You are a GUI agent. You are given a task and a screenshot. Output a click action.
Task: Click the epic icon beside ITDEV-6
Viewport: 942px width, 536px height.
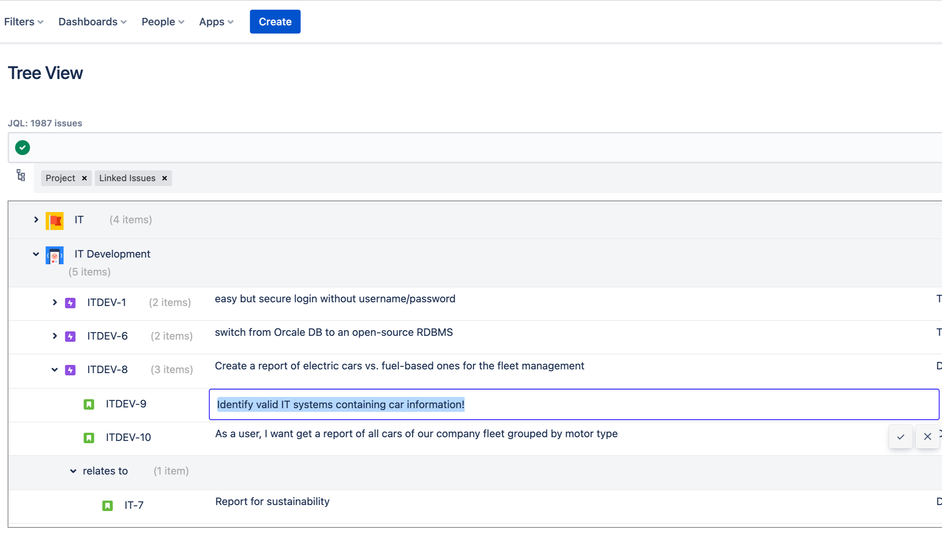pos(70,336)
